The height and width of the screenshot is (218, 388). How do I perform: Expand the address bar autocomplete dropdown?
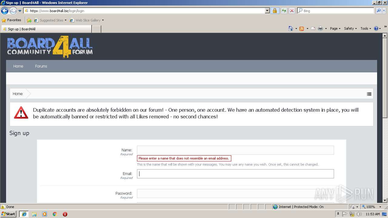(267, 11)
